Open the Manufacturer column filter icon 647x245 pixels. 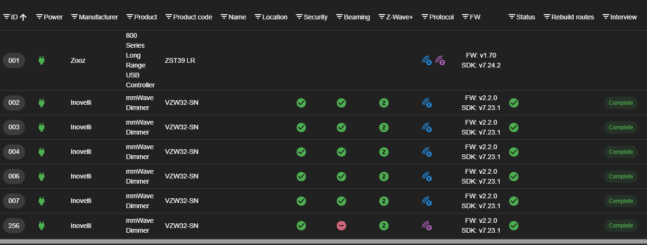74,17
